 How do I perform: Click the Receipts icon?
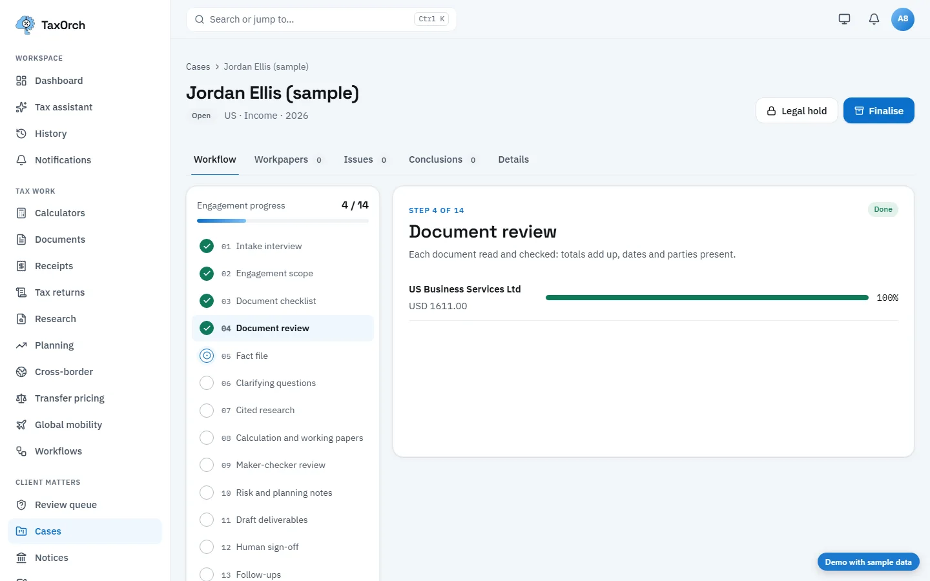coord(21,266)
